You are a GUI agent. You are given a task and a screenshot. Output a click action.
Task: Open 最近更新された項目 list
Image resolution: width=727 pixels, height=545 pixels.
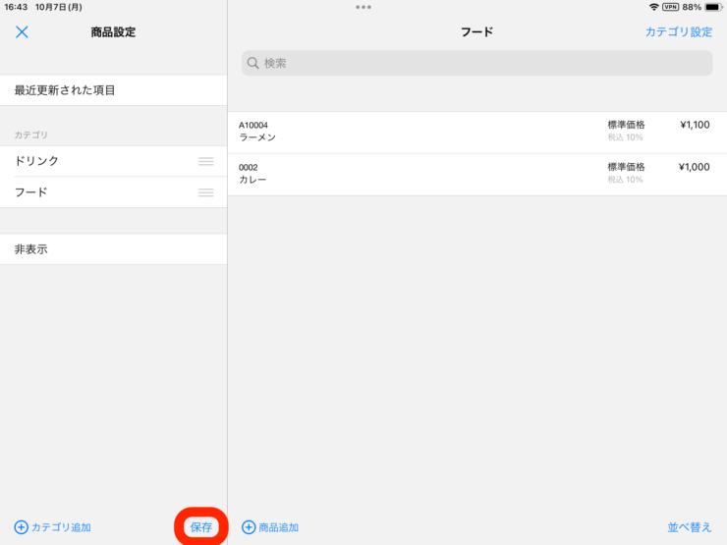click(114, 90)
